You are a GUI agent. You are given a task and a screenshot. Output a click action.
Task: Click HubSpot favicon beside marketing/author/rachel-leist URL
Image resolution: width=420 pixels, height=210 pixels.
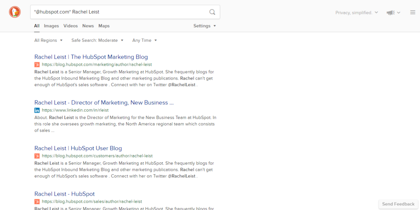(37, 64)
